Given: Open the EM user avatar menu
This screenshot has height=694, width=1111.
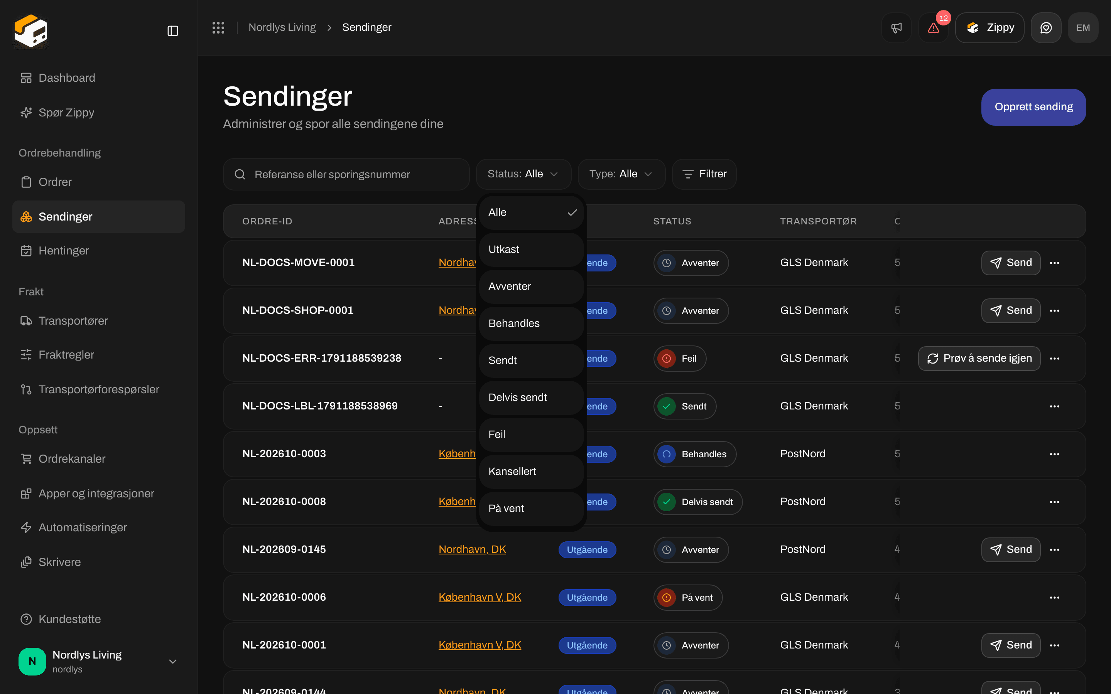Looking at the screenshot, I should [1083, 27].
